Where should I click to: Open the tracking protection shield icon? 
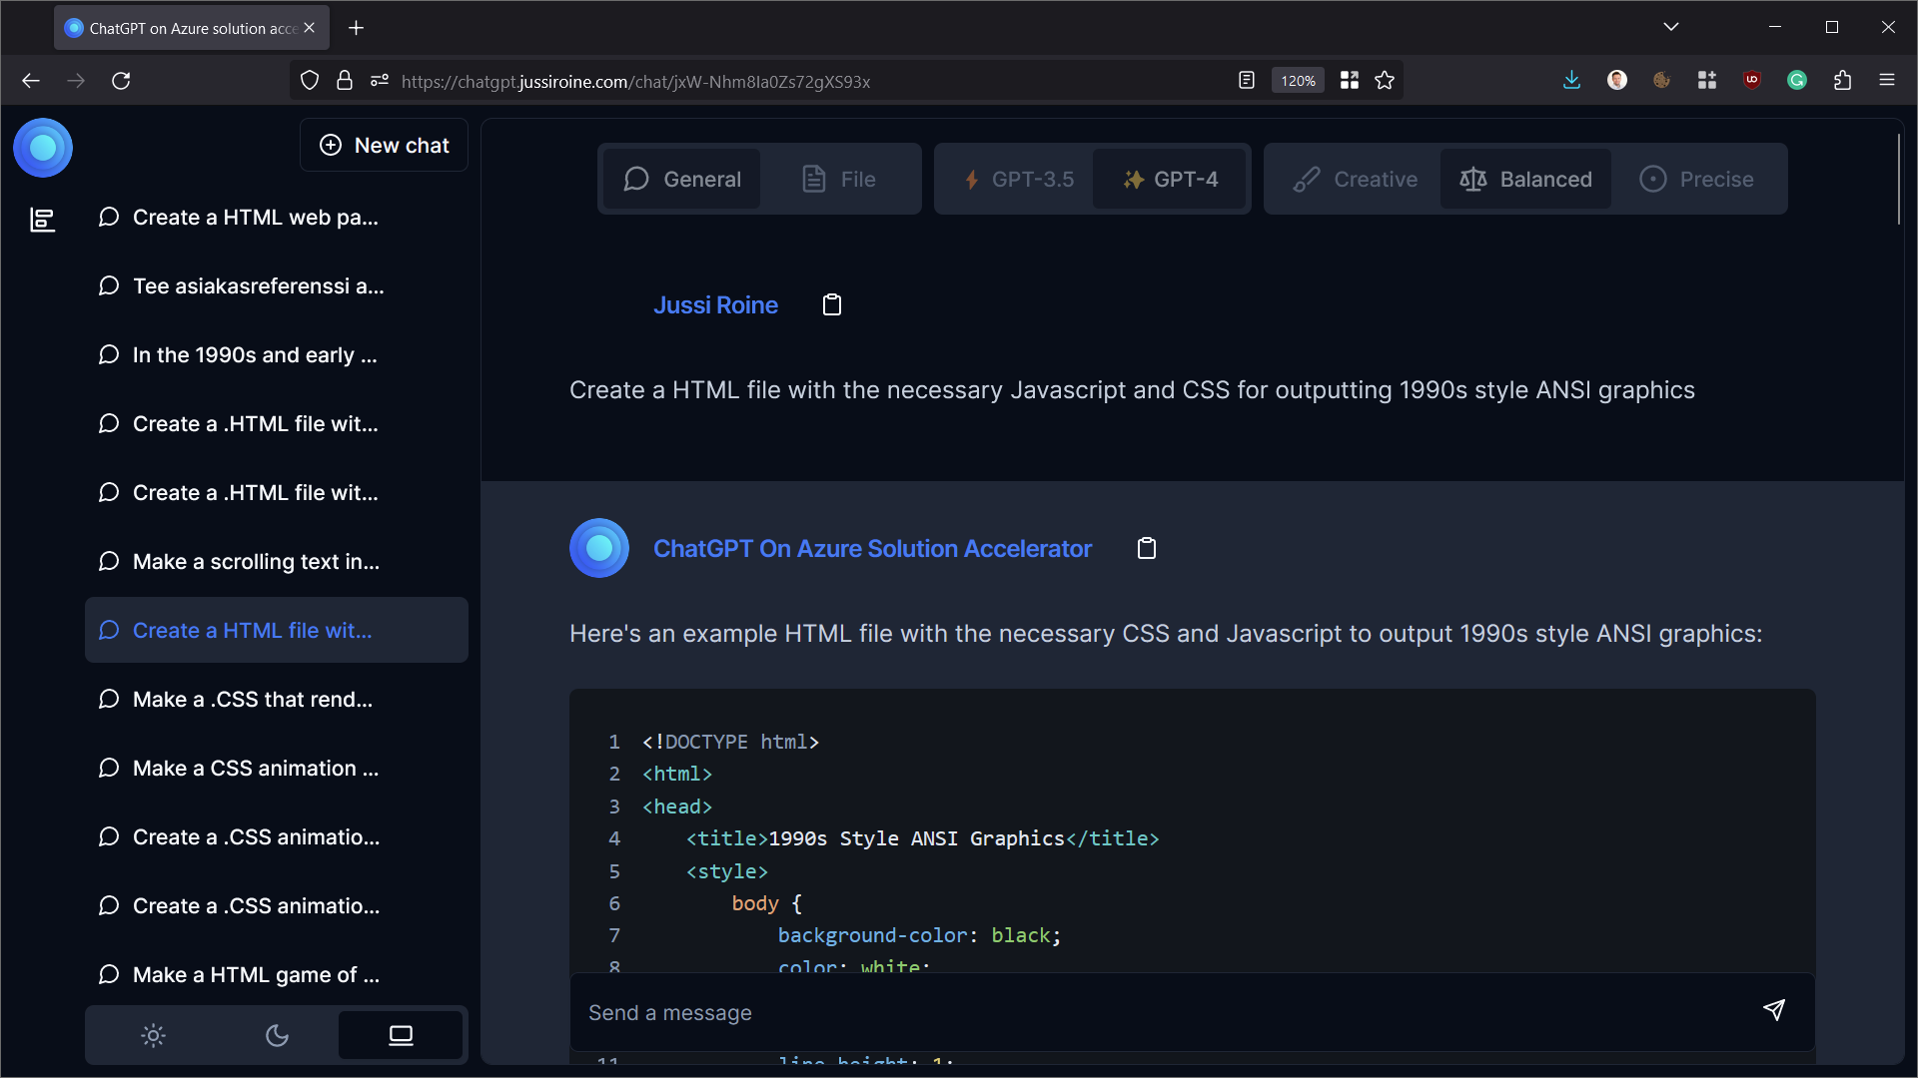pyautogui.click(x=310, y=81)
